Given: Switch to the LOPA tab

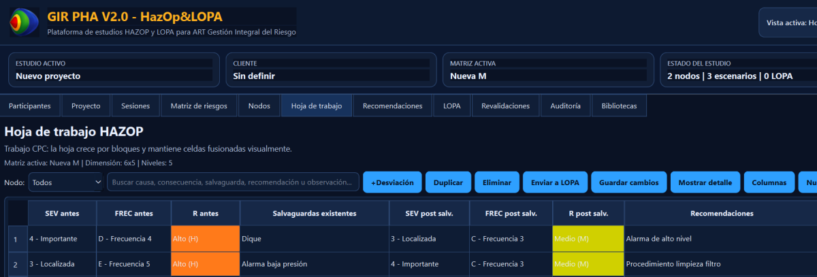Looking at the screenshot, I should (x=451, y=106).
